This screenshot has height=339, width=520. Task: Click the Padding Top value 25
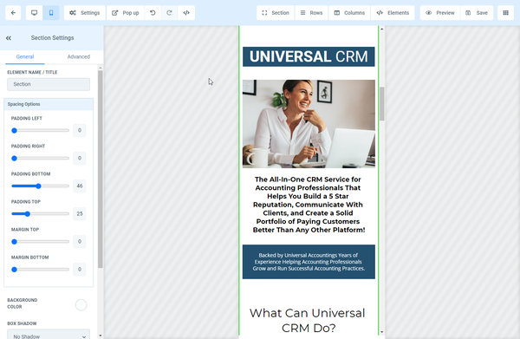point(80,213)
